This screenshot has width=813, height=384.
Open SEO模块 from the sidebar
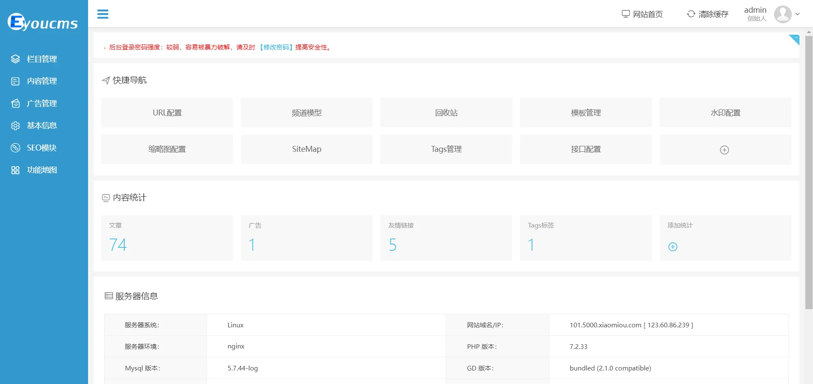click(x=41, y=148)
